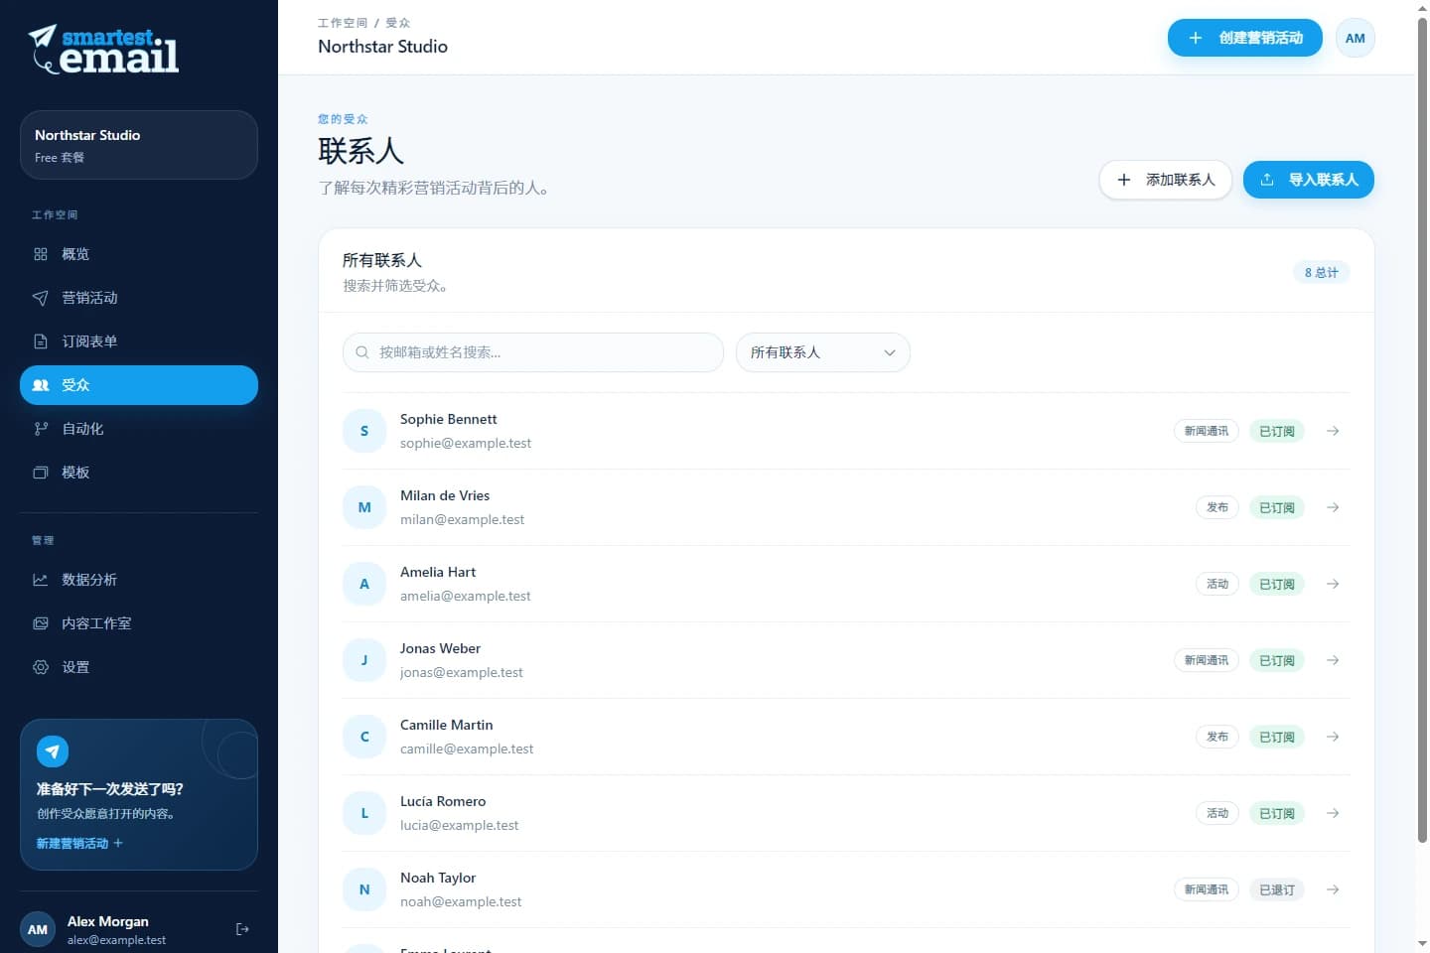Click 添加联系人 button
This screenshot has width=1430, height=953.
(1166, 180)
